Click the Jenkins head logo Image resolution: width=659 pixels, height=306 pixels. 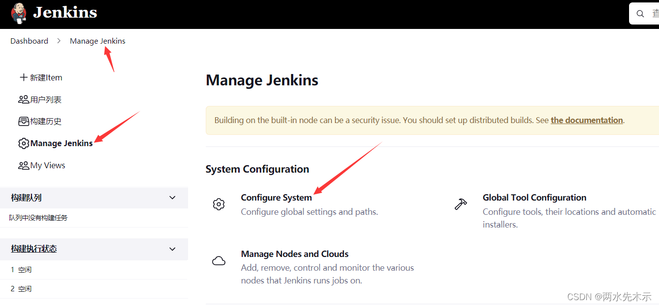coord(18,14)
